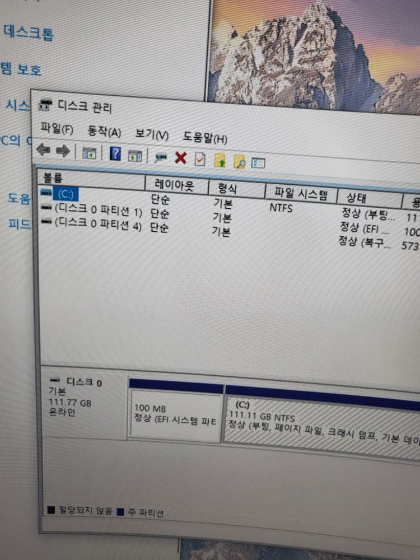
Task: Click the yellow folder with green arrow icon
Action: point(220,161)
